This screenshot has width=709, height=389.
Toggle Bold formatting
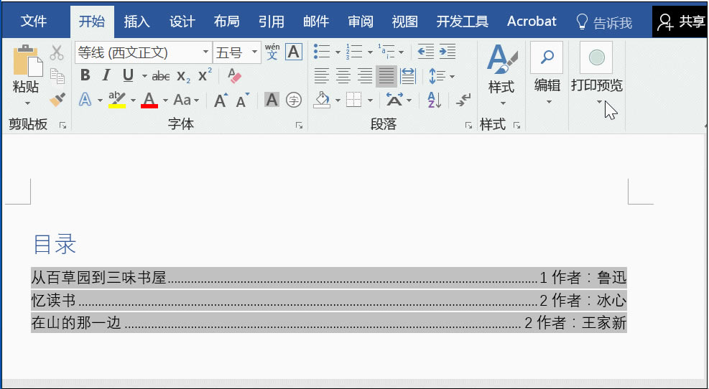(85, 75)
